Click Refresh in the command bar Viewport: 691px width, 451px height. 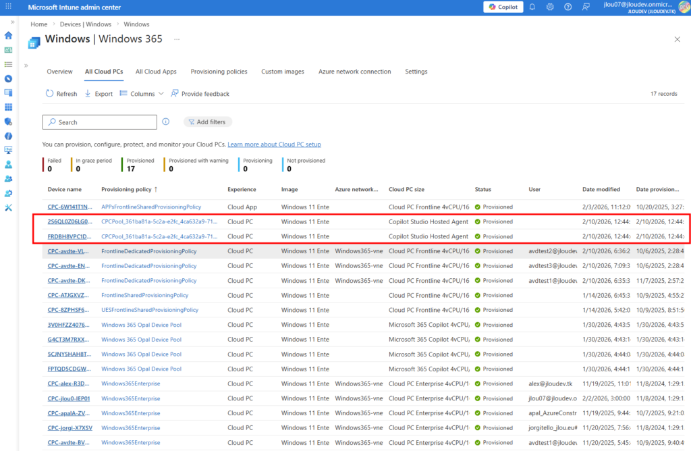pyautogui.click(x=61, y=94)
